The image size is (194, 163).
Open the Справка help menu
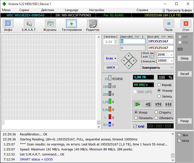pyautogui.click(x=142, y=10)
